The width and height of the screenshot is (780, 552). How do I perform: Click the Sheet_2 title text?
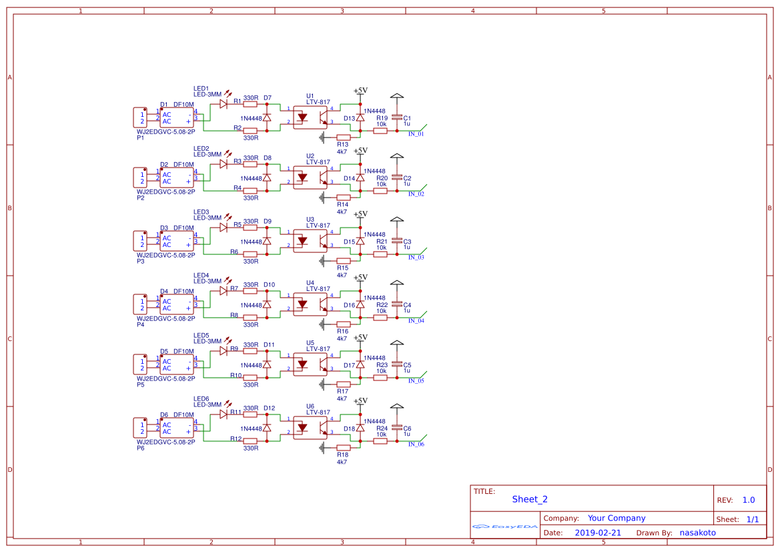click(529, 499)
